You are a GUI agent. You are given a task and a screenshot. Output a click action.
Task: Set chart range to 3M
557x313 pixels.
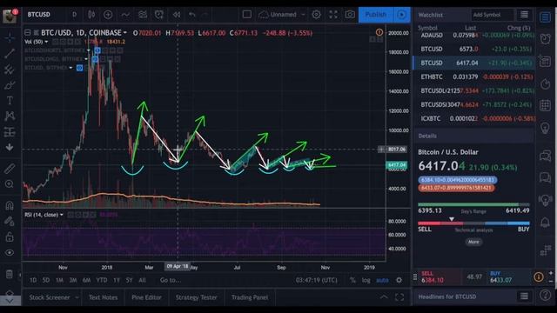coord(73,280)
